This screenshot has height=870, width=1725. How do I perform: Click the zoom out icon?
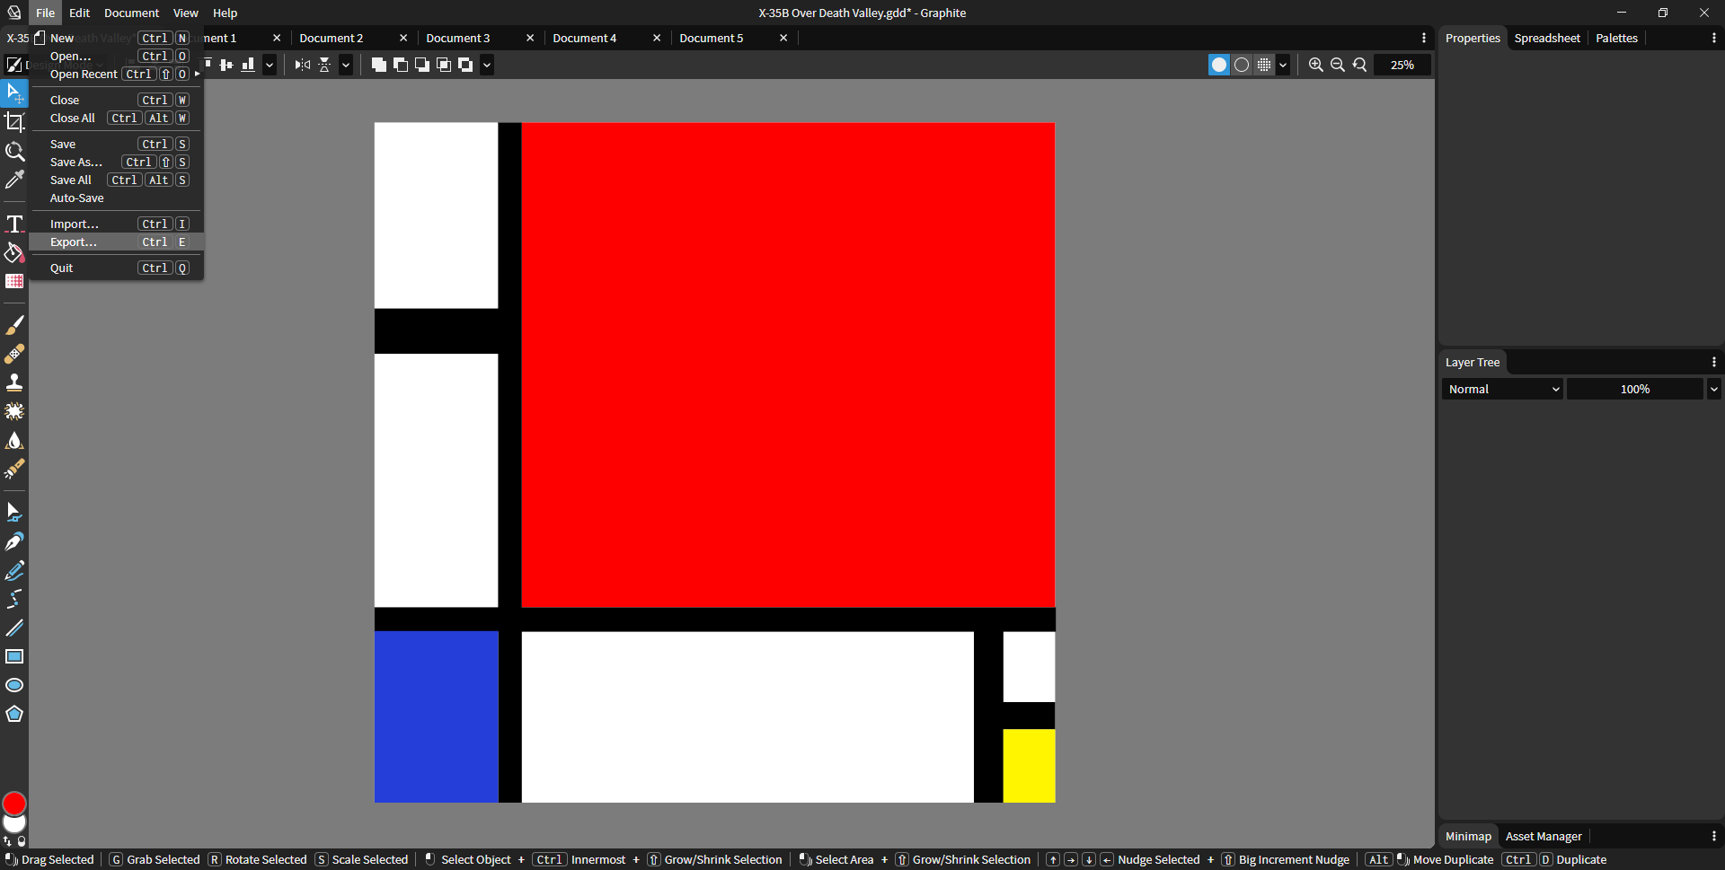pos(1338,65)
